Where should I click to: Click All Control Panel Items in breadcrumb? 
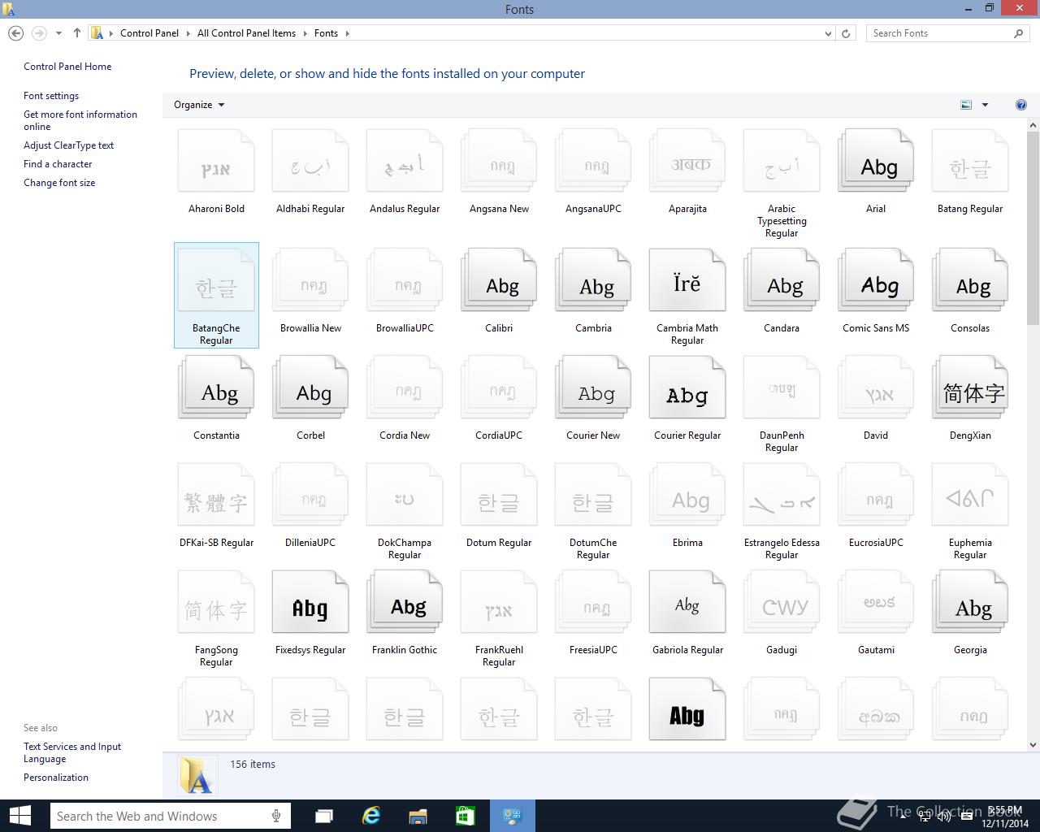click(x=246, y=33)
